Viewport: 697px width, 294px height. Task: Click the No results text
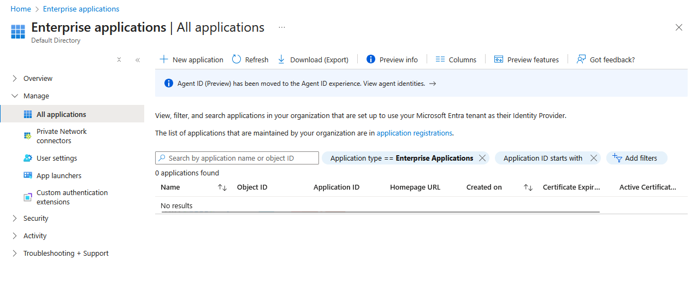176,205
